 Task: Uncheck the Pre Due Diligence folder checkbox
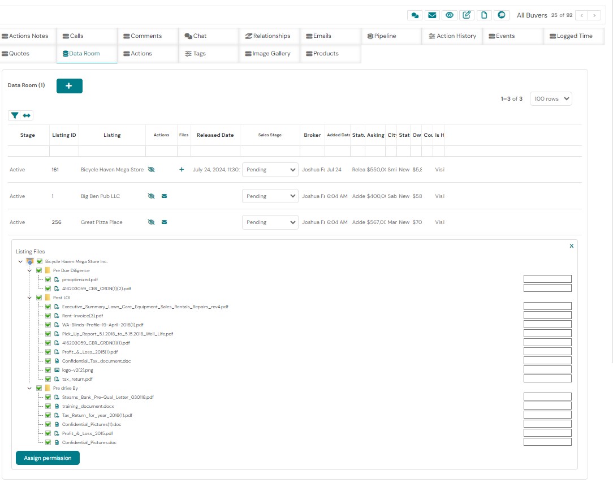click(39, 270)
